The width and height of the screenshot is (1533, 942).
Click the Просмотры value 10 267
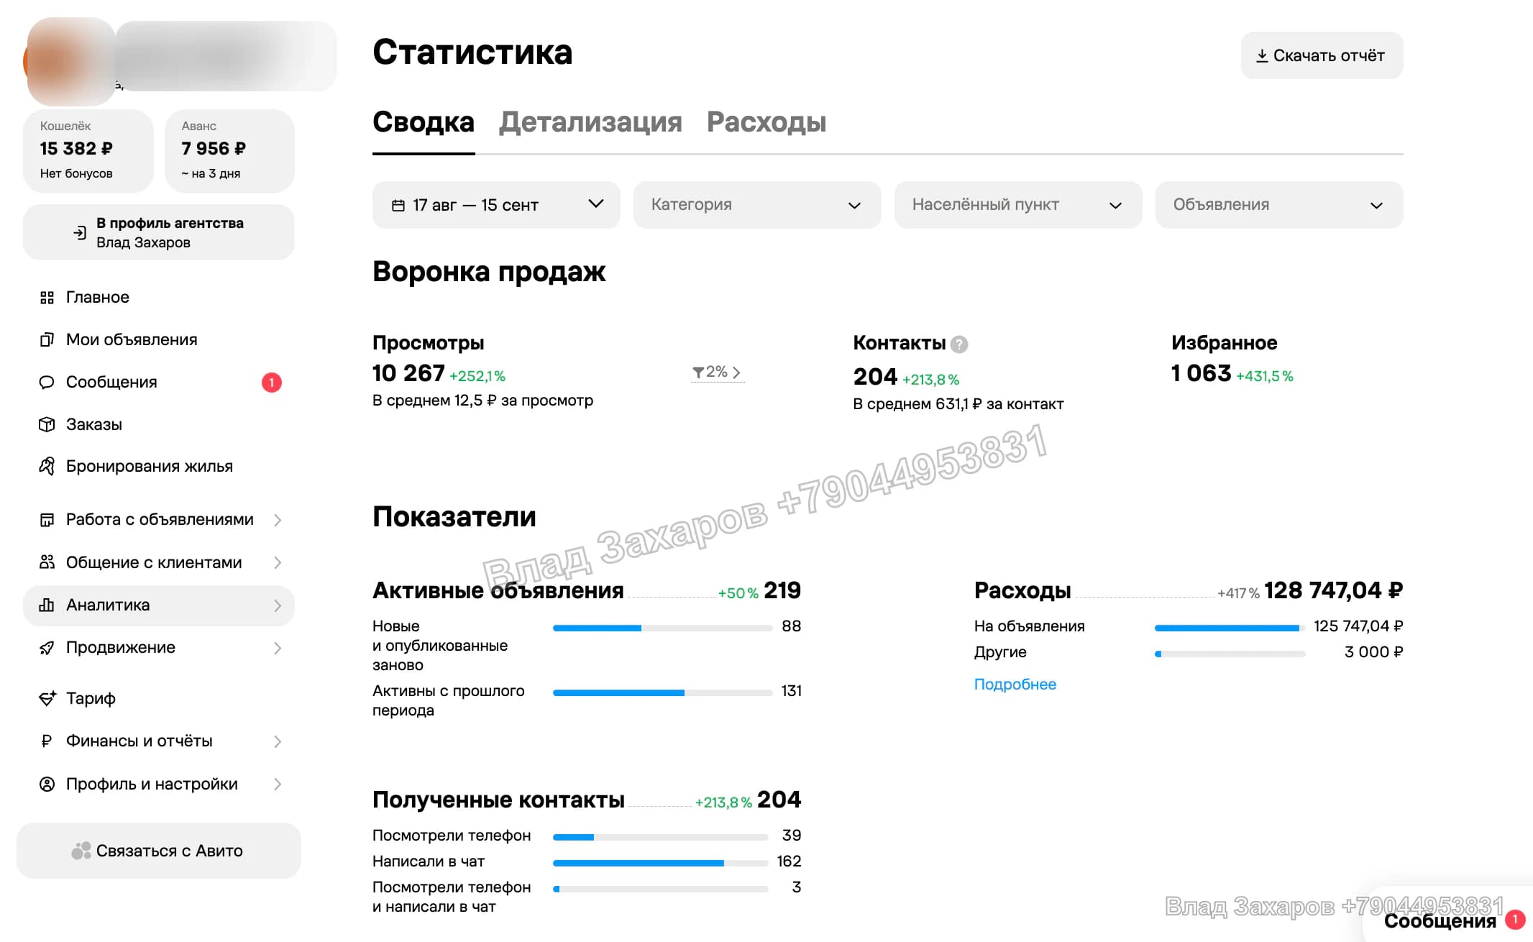(x=408, y=373)
